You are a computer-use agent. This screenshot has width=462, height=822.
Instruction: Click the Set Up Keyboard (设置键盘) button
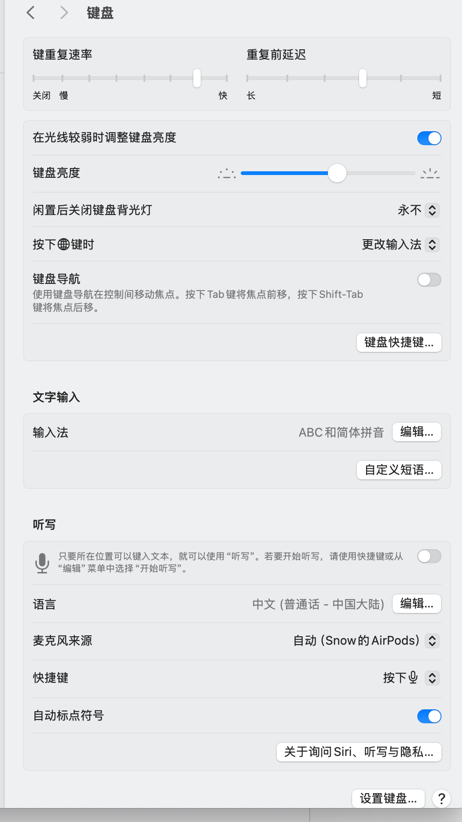click(x=388, y=799)
